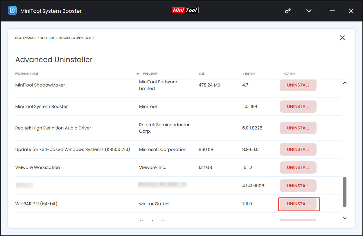Screen dimensions: 363x236
Task: Click the vertical scrollbar thumb
Action: 345,192
